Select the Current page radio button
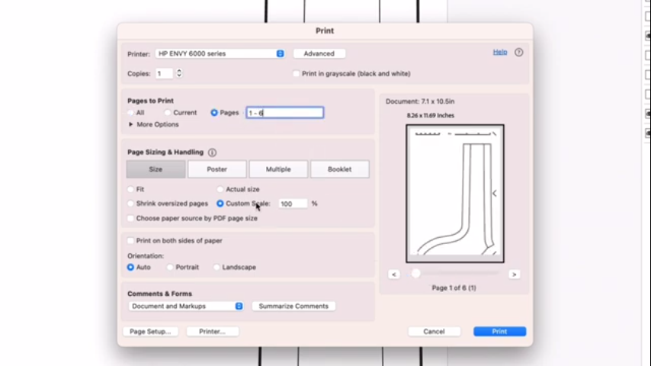This screenshot has width=651, height=366. point(167,113)
